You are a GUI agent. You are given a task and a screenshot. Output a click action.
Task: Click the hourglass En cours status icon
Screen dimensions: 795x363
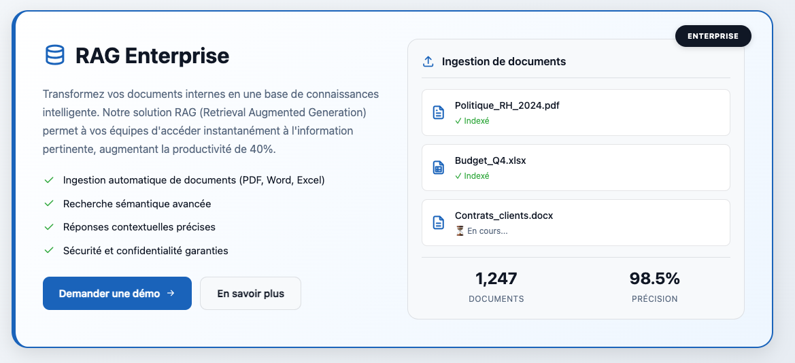point(460,231)
